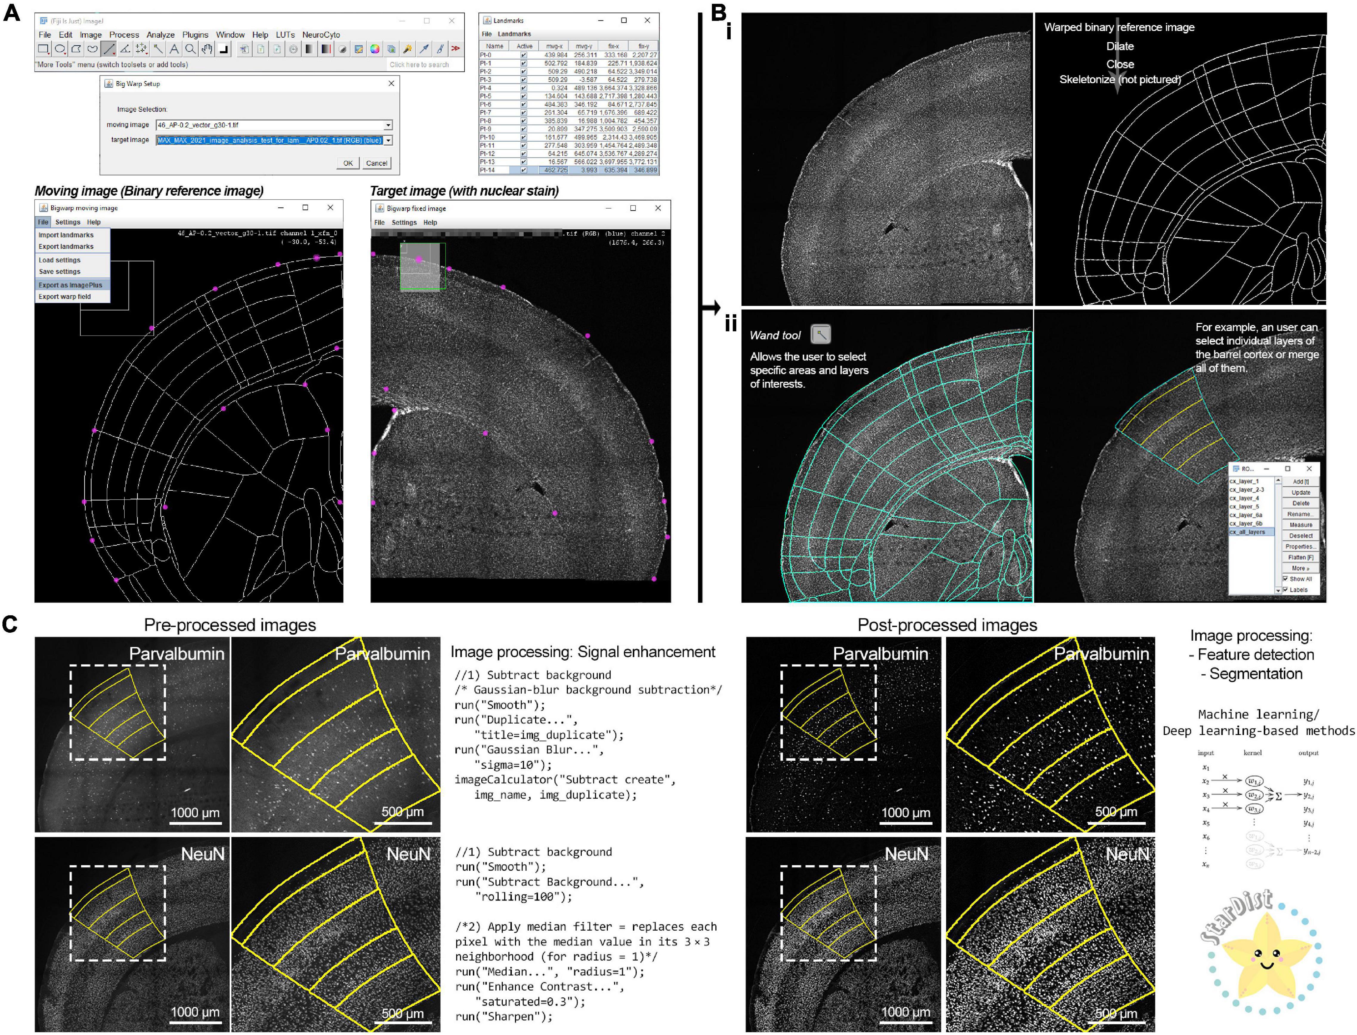The height and width of the screenshot is (1035, 1357).
Task: Open Settings menu in Bigwarp fixed image
Action: 404,223
